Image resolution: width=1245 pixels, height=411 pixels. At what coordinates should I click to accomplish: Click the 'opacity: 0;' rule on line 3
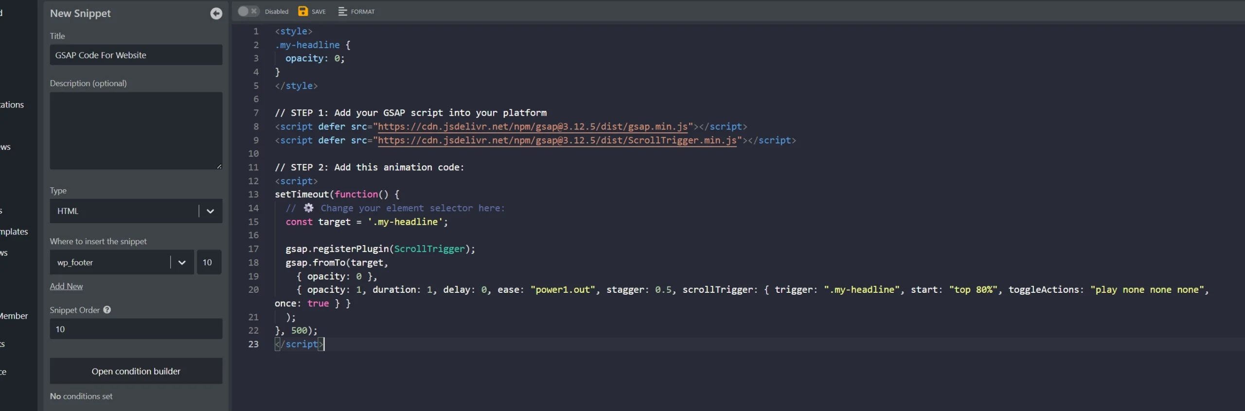[315, 58]
